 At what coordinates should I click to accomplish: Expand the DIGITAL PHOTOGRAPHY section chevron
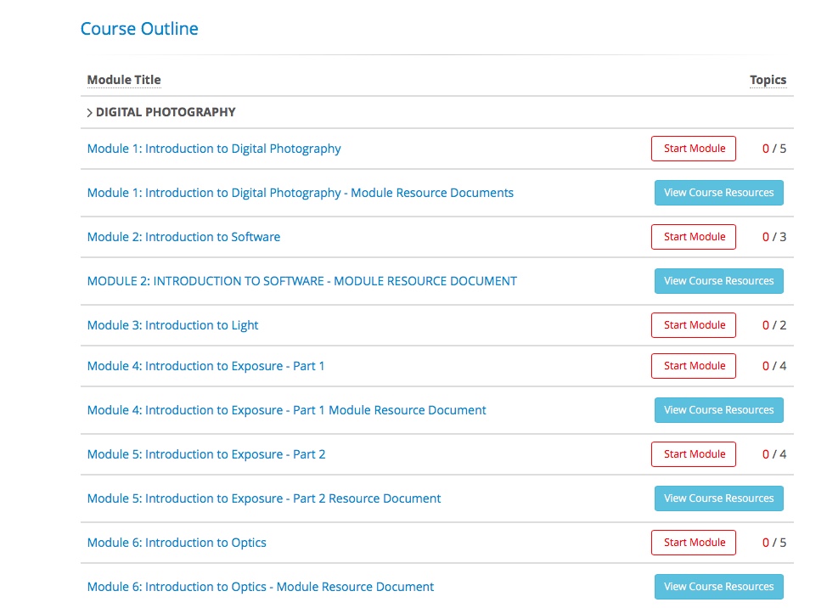pyautogui.click(x=90, y=112)
